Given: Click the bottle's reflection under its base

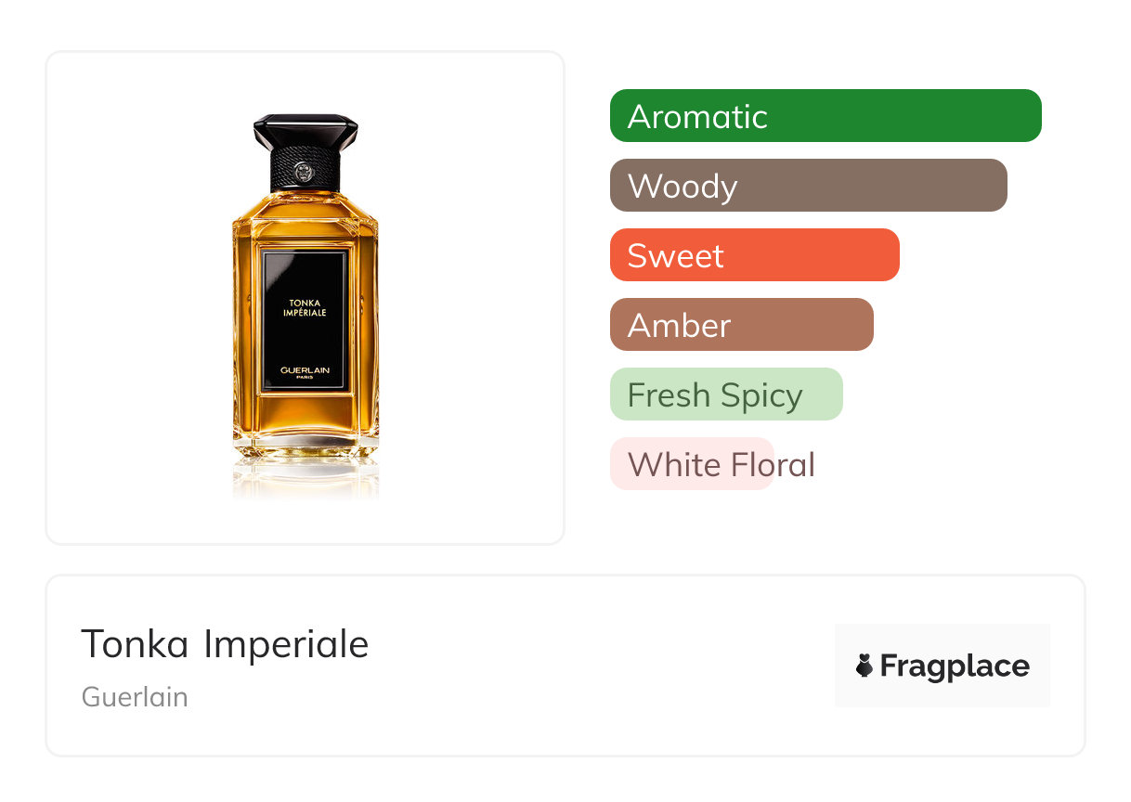Looking at the screenshot, I should (305, 478).
